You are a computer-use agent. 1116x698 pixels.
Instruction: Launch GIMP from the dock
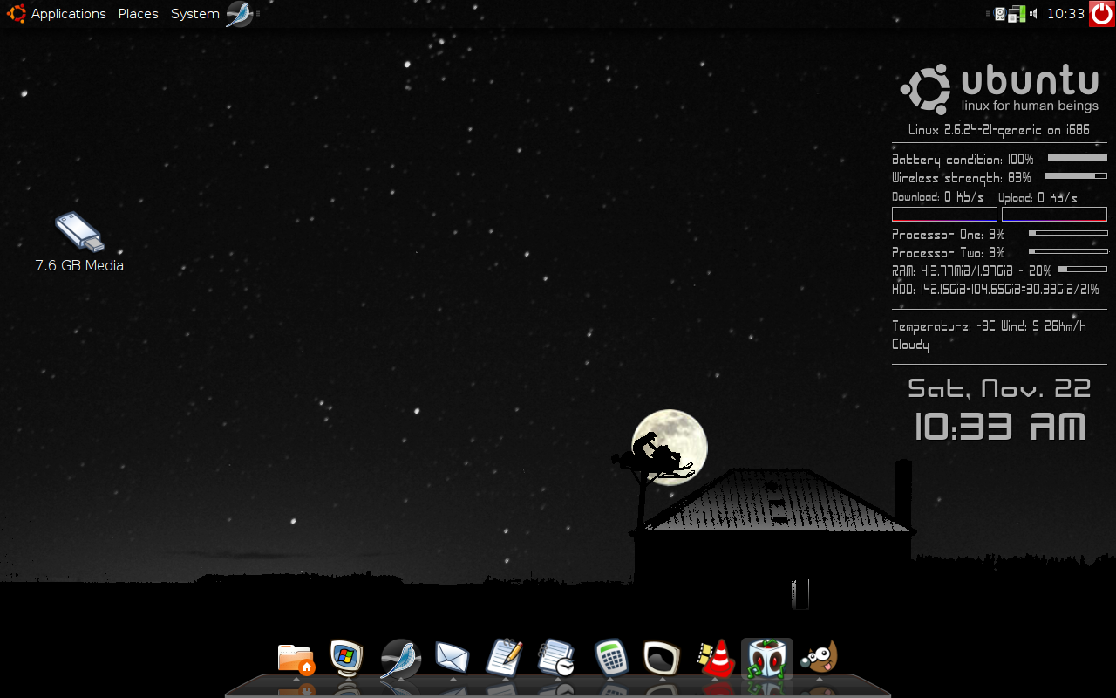(x=820, y=658)
